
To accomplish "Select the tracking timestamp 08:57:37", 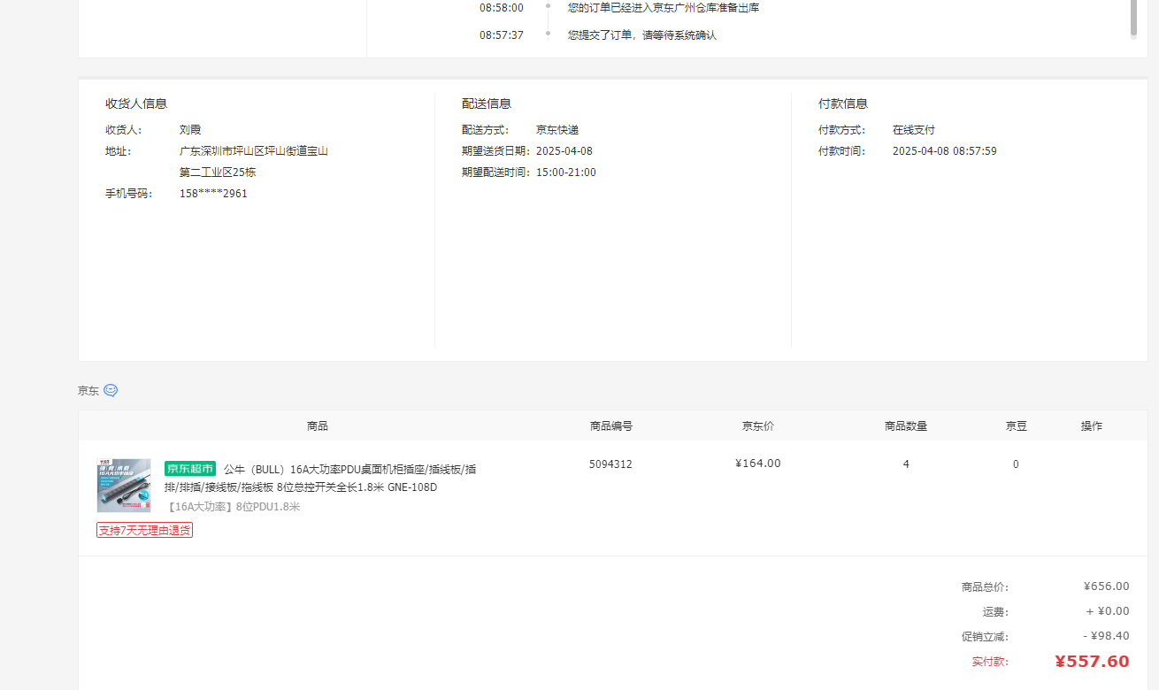I will click(502, 34).
